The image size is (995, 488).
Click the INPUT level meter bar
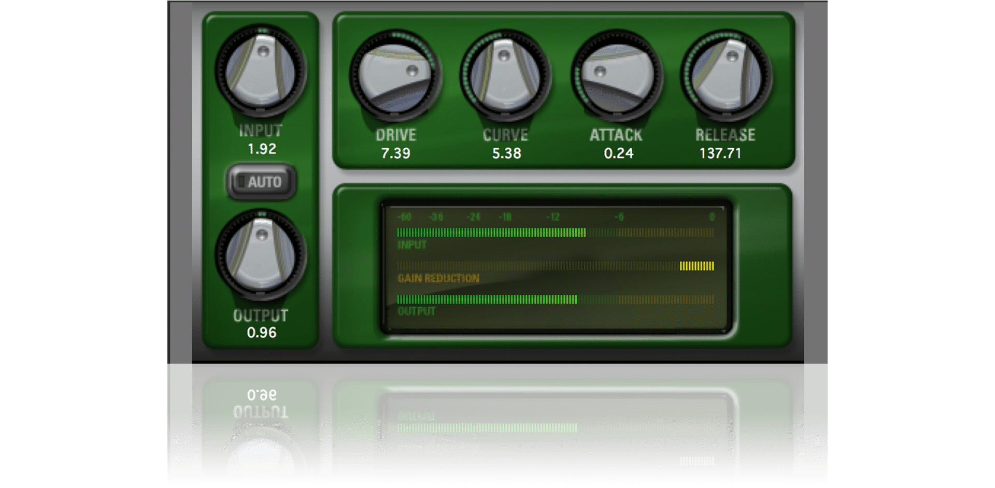[556, 233]
